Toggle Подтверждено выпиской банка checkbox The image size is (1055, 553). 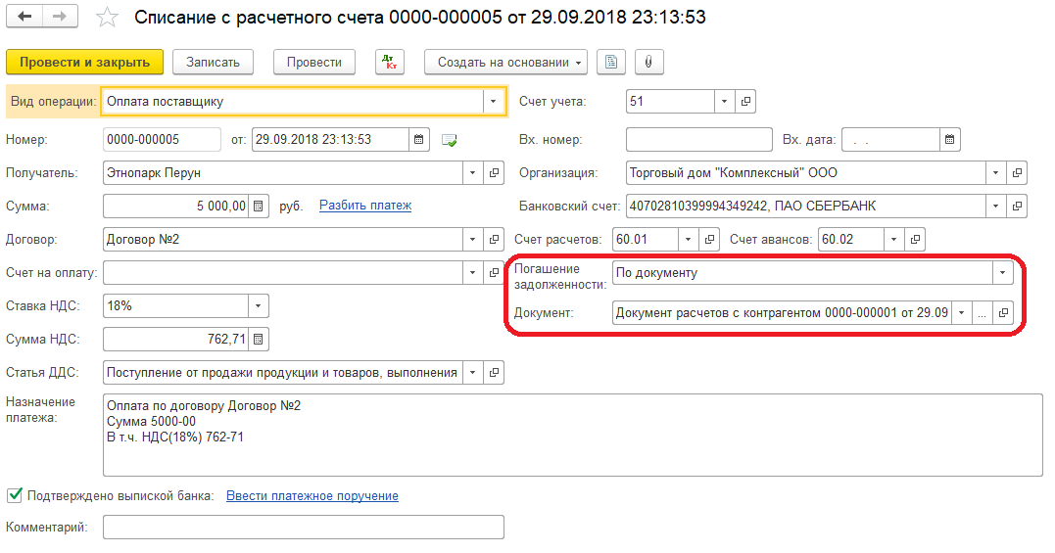coord(14,496)
